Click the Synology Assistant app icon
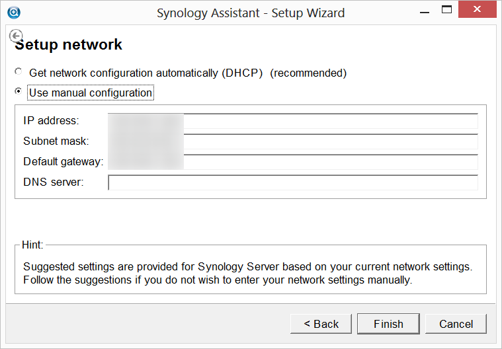 [x=14, y=13]
